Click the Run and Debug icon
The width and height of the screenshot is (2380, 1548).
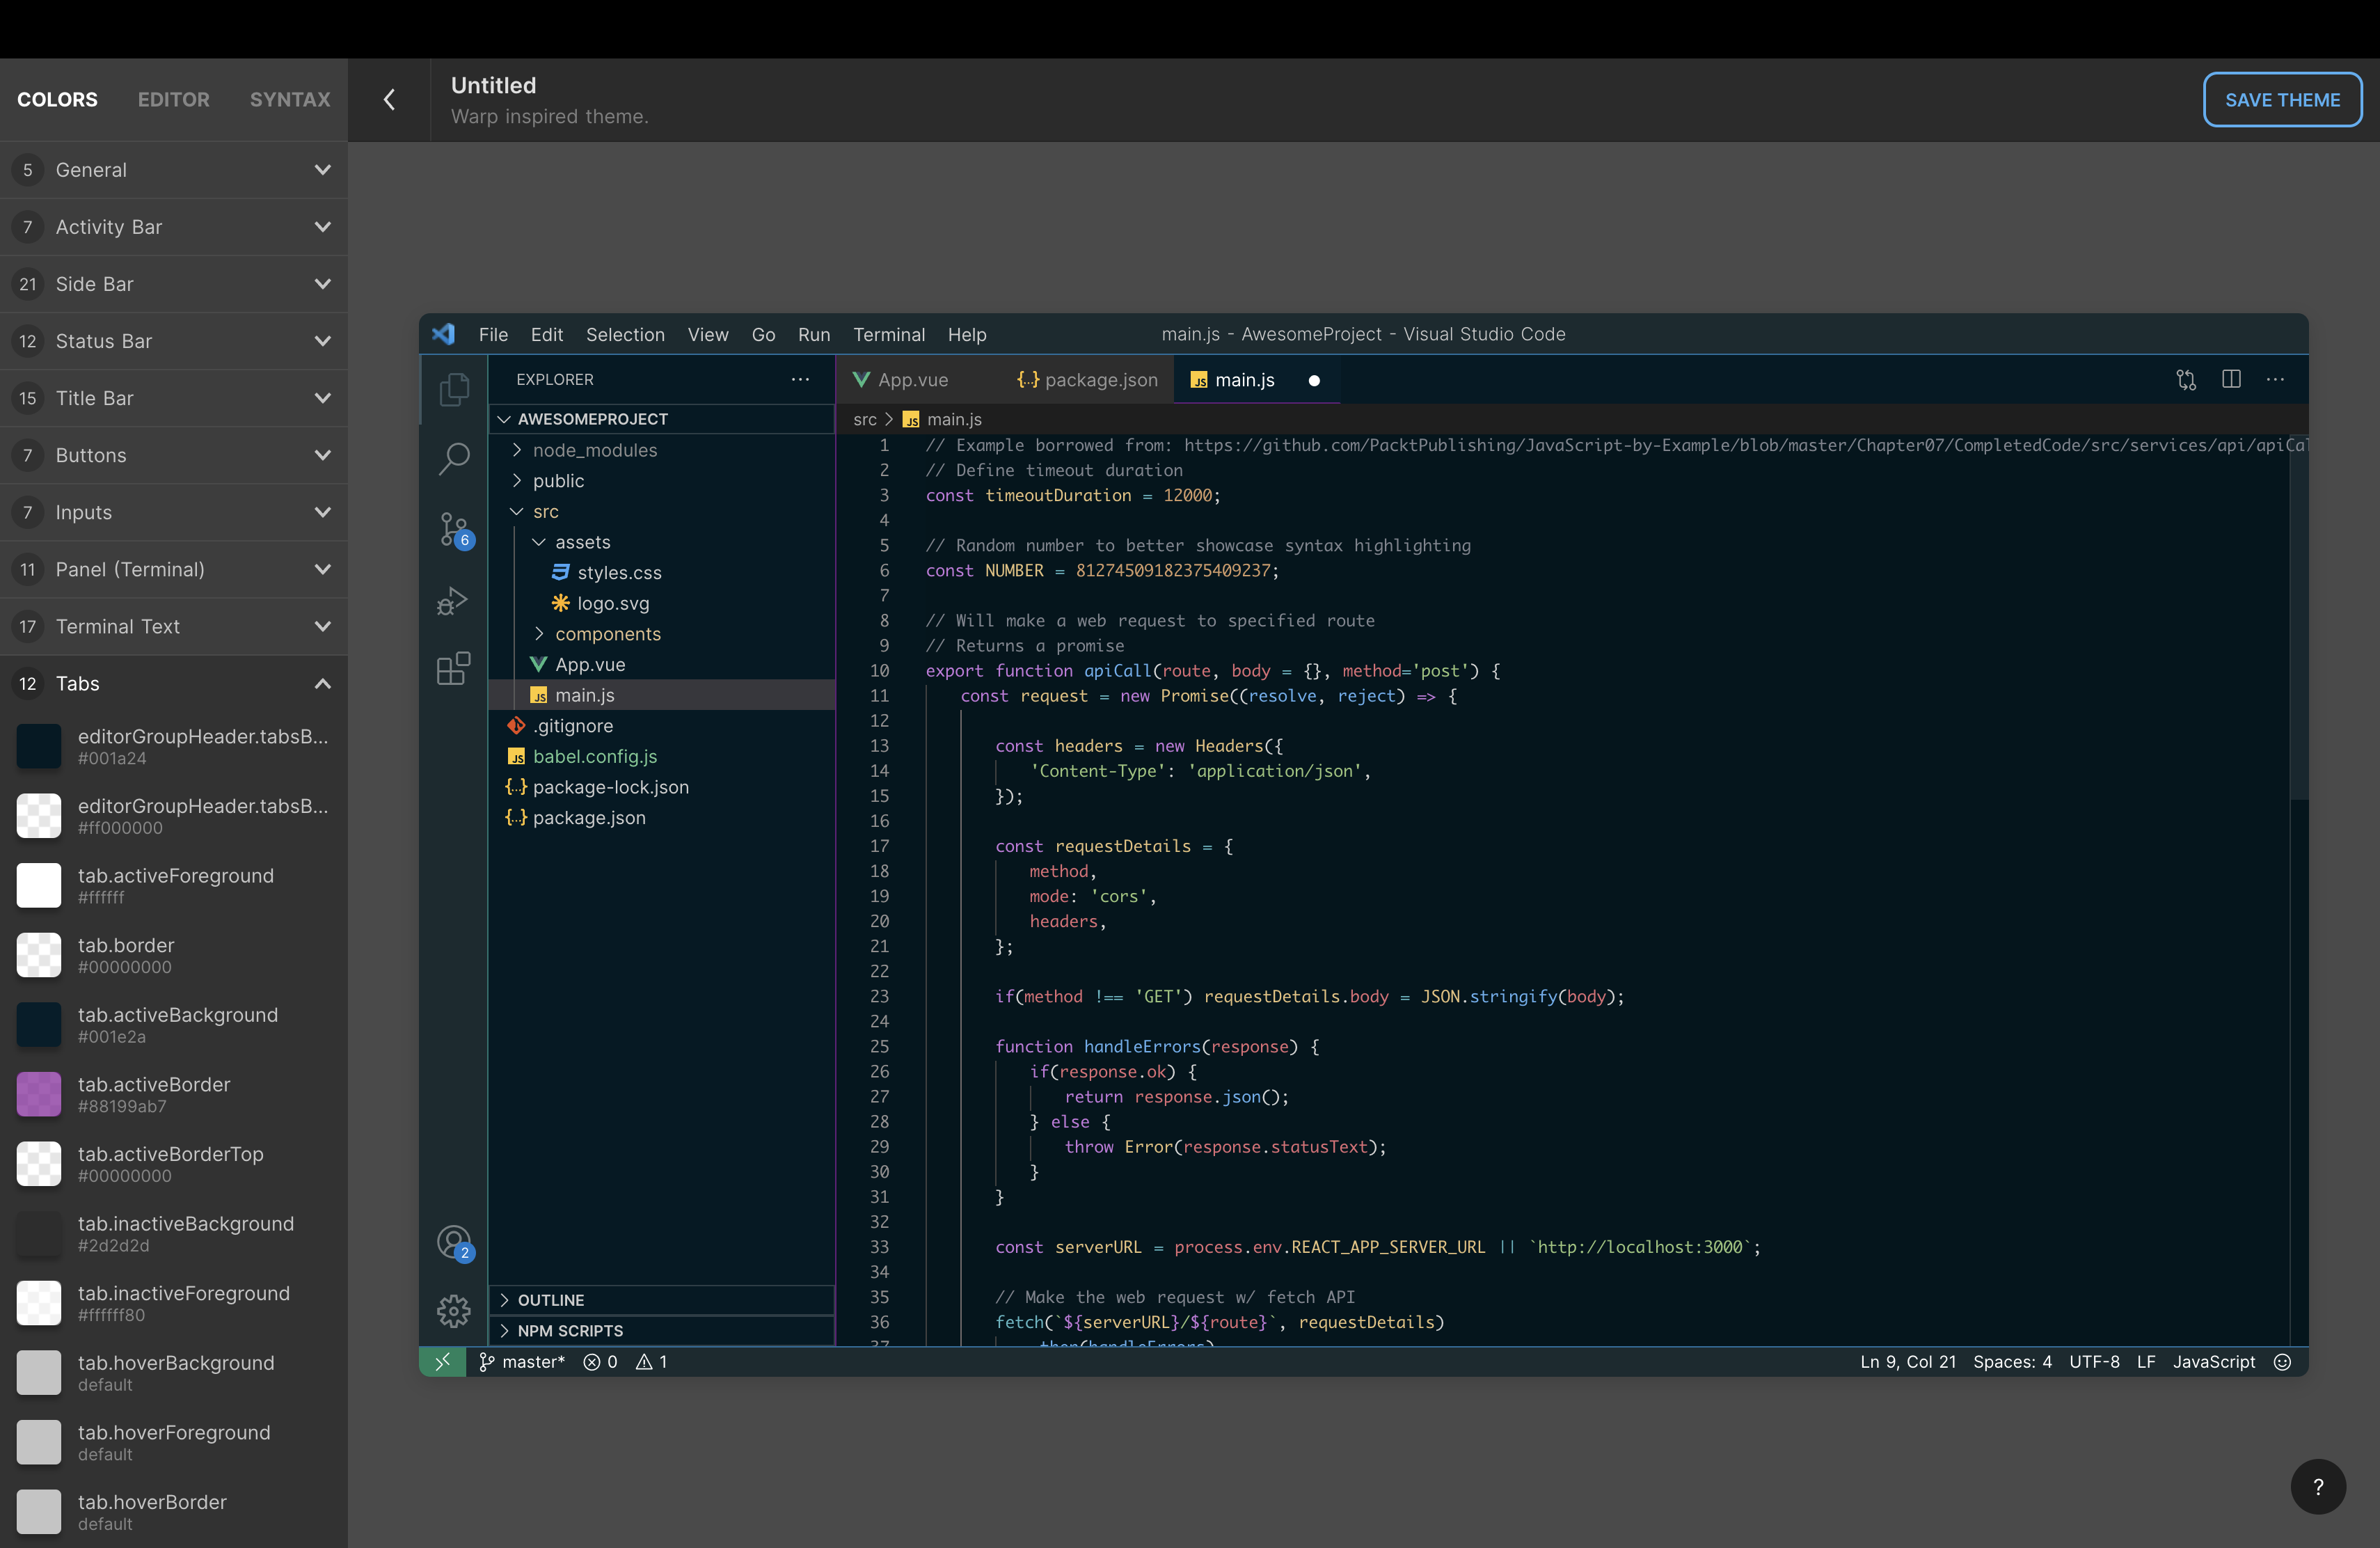click(x=453, y=600)
